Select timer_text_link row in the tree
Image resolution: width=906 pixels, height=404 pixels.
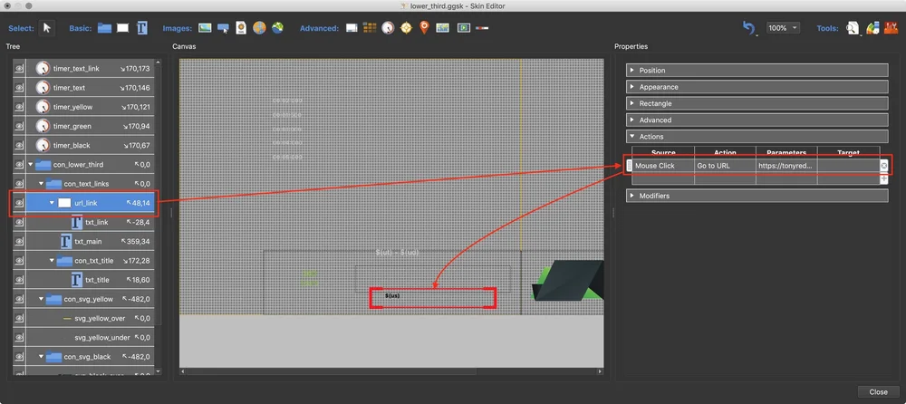pyautogui.click(x=90, y=68)
